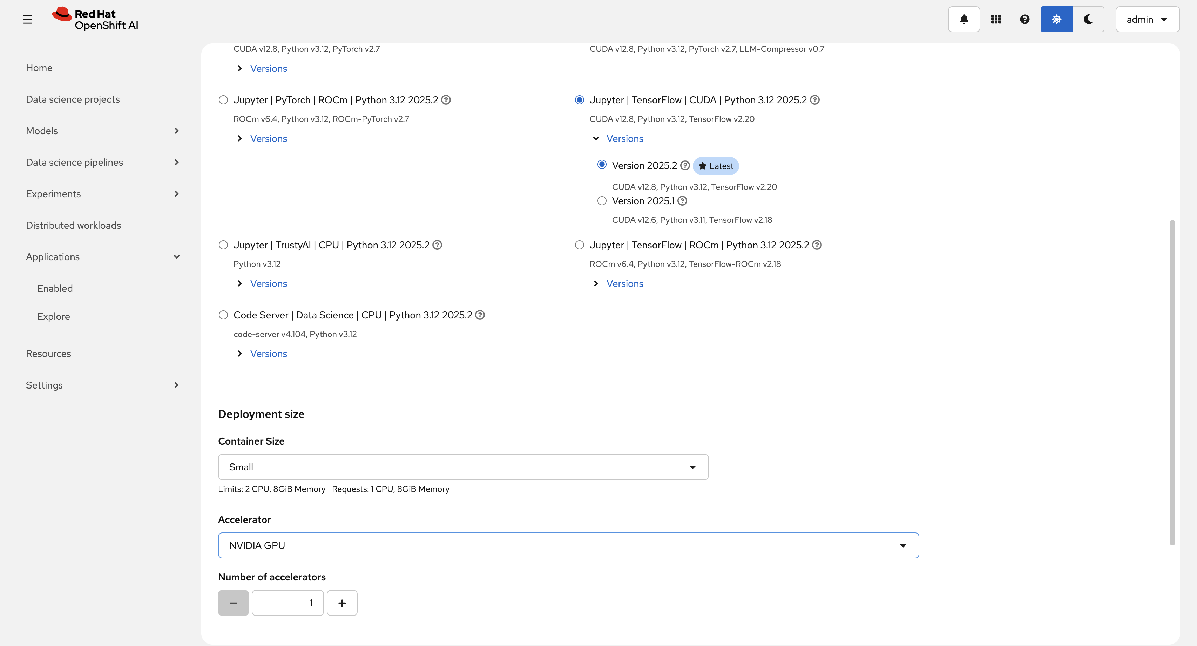The image size is (1197, 646).
Task: Click "CUDA v12.6, Python v3.11, TensorFlow v2.18" text
Action: tap(692, 220)
